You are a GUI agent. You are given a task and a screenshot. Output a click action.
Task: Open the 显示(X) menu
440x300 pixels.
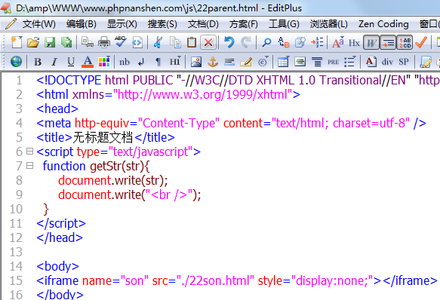tap(122, 24)
